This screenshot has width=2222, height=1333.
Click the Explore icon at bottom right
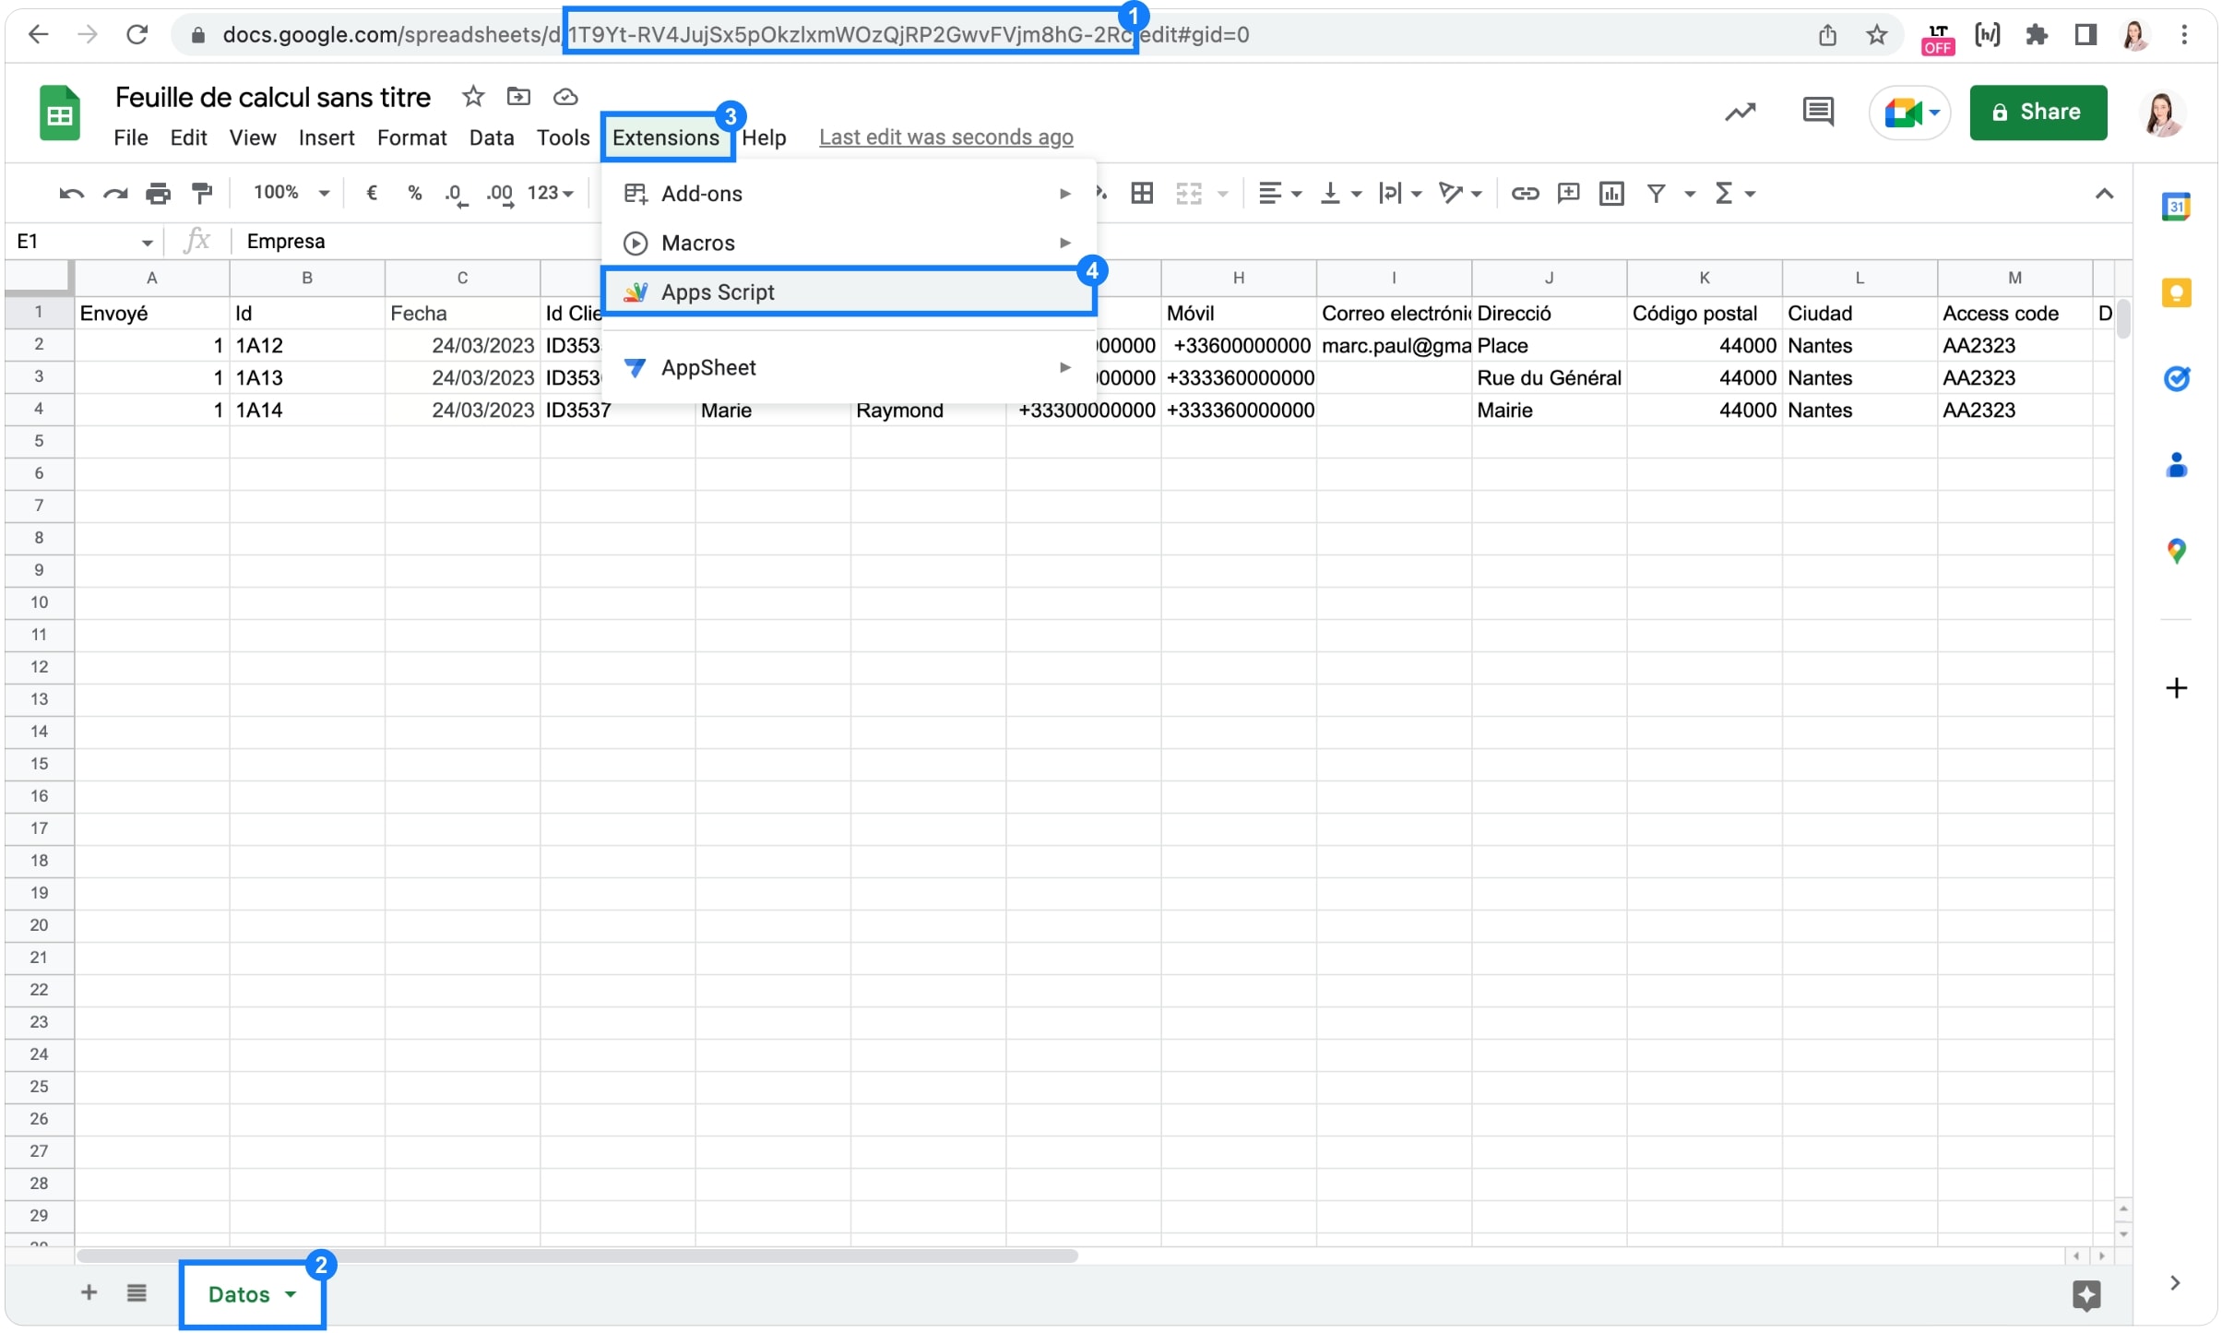click(x=2086, y=1295)
